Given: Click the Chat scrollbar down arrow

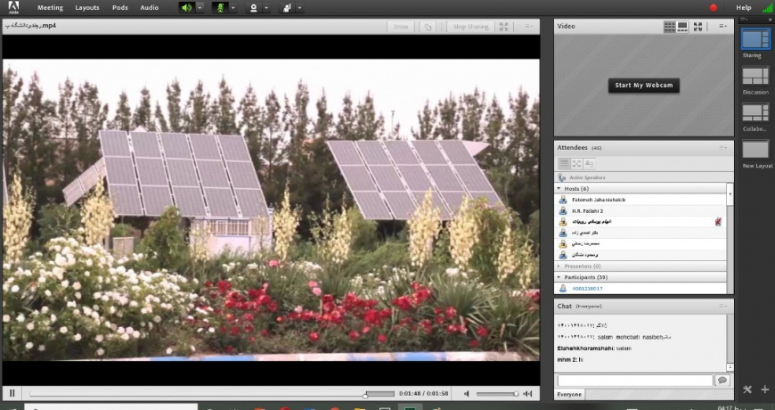Looking at the screenshot, I should 730,367.
